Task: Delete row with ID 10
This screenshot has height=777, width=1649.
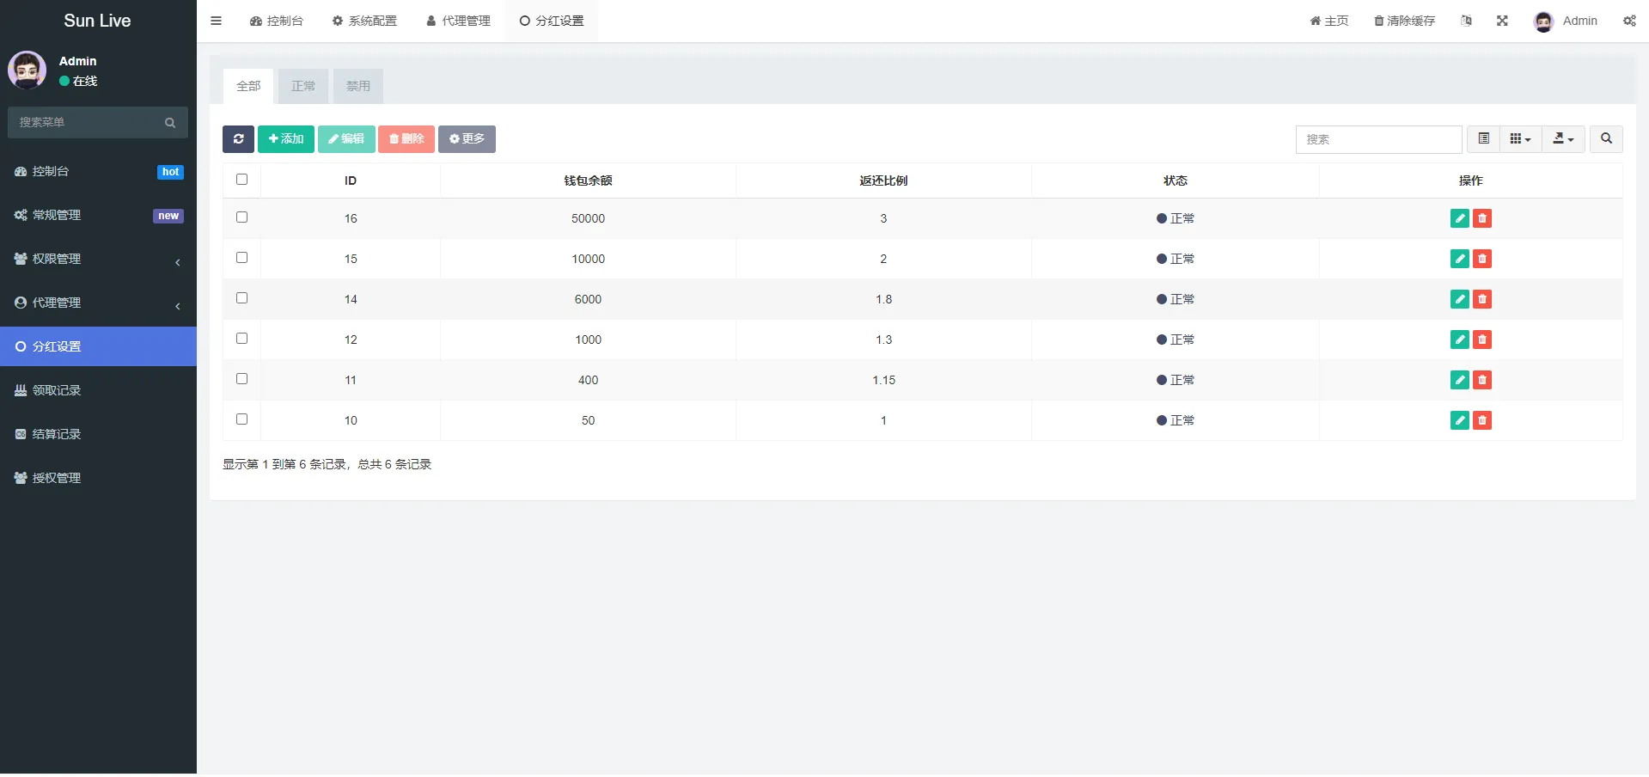Action: pos(1481,420)
